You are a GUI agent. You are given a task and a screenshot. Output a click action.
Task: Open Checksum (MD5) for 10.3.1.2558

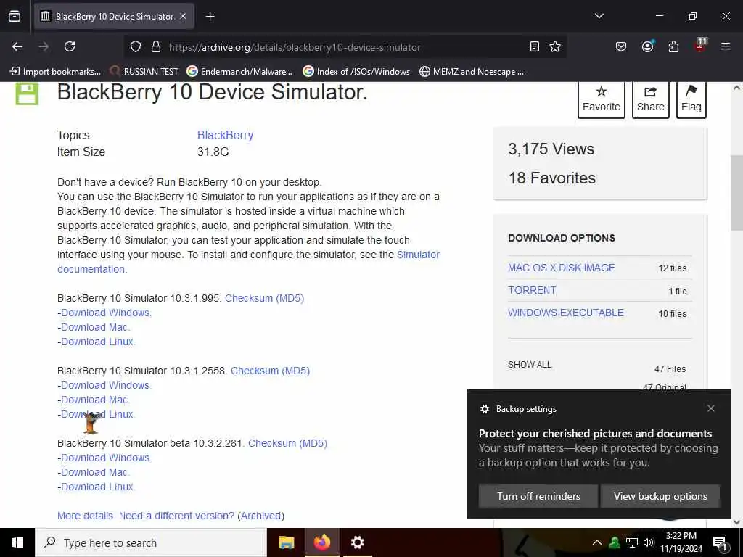[270, 371]
